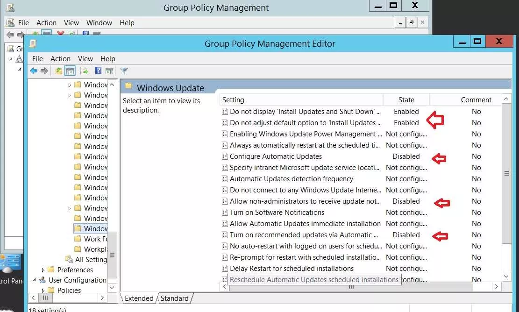Sort by the State column header
The image size is (519, 312).
406,99
